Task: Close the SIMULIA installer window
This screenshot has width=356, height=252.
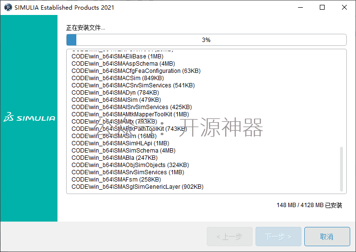Action: [344, 8]
